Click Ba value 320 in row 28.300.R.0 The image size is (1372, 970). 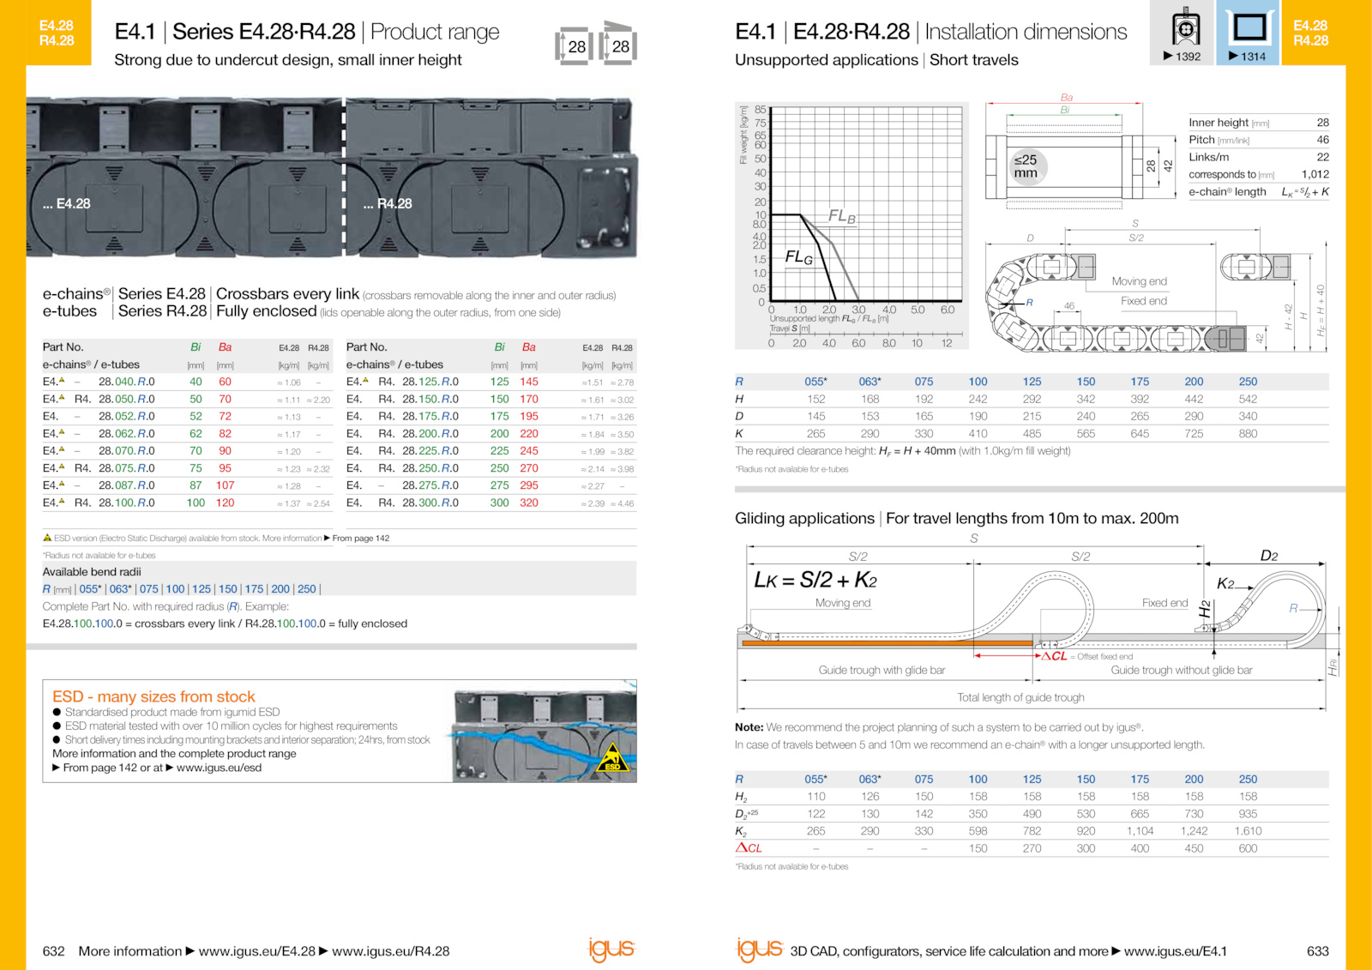click(529, 503)
